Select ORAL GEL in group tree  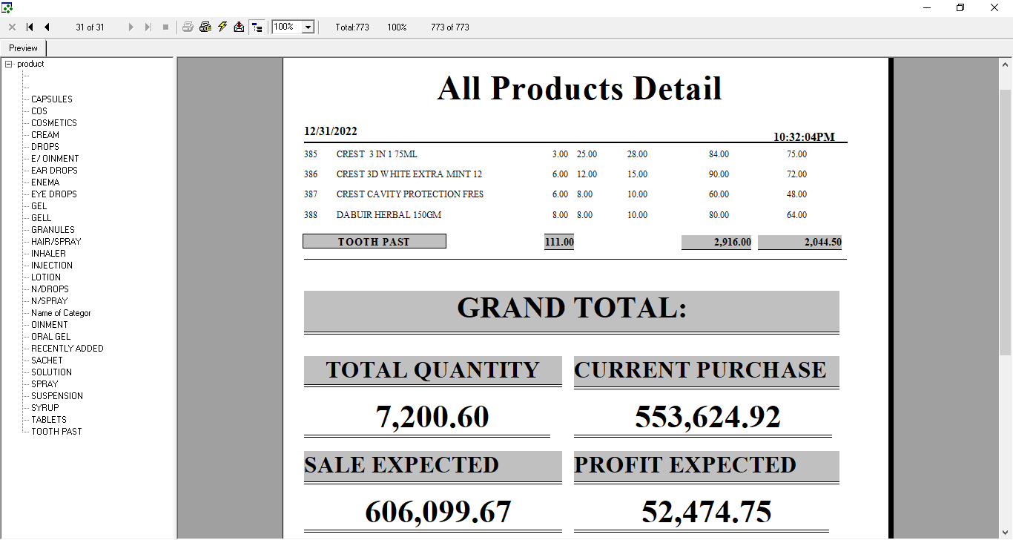(51, 337)
